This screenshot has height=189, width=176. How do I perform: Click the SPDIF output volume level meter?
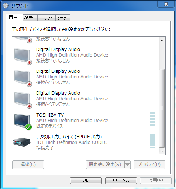(152, 141)
